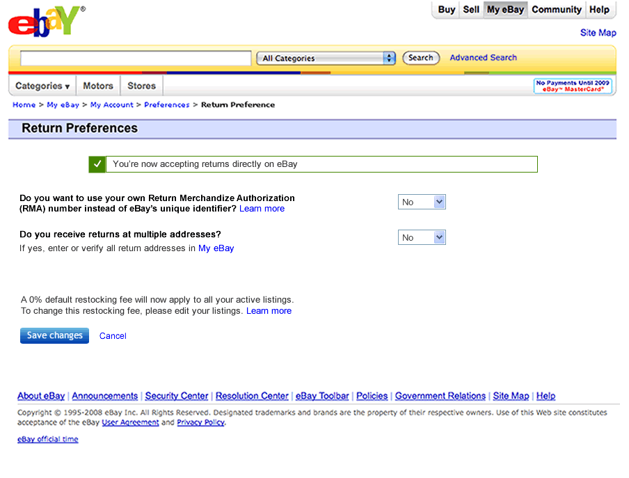Open My eBay breadcrumb link

click(63, 104)
